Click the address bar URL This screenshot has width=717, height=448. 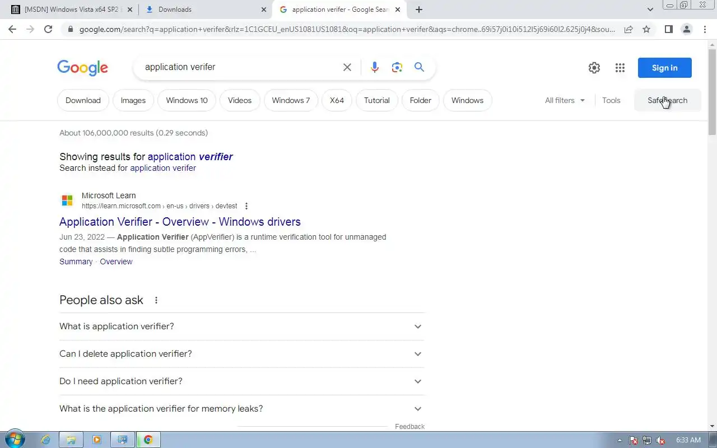tap(347, 29)
